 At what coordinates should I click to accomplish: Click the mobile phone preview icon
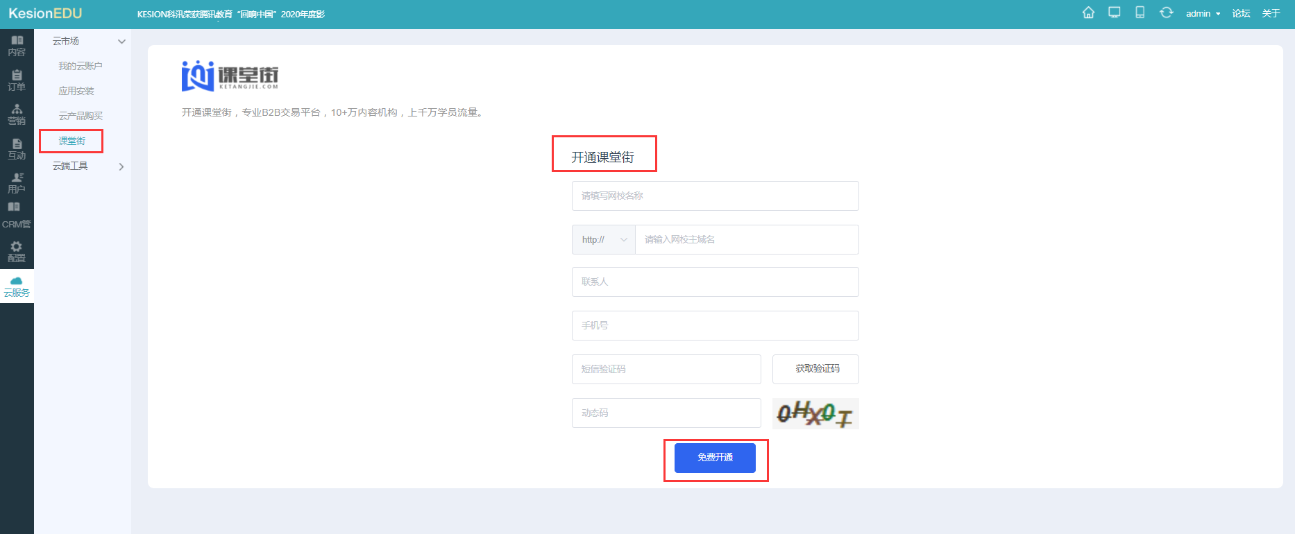coord(1140,12)
